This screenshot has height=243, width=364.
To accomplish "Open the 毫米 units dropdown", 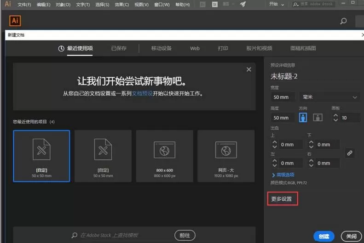I will pyautogui.click(x=329, y=97).
